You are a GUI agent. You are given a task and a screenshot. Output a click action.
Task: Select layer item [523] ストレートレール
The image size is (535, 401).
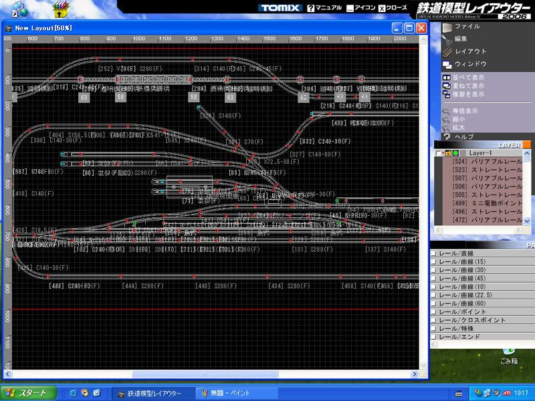click(x=488, y=170)
